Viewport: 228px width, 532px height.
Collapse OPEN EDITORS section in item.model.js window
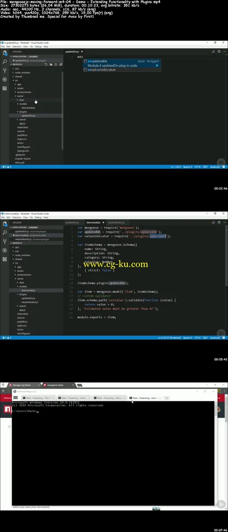point(20,227)
